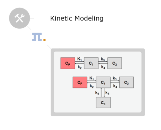The image size is (161, 130).
Task: Select C2 box in the upper two-tissue model
Action: (x=114, y=63)
